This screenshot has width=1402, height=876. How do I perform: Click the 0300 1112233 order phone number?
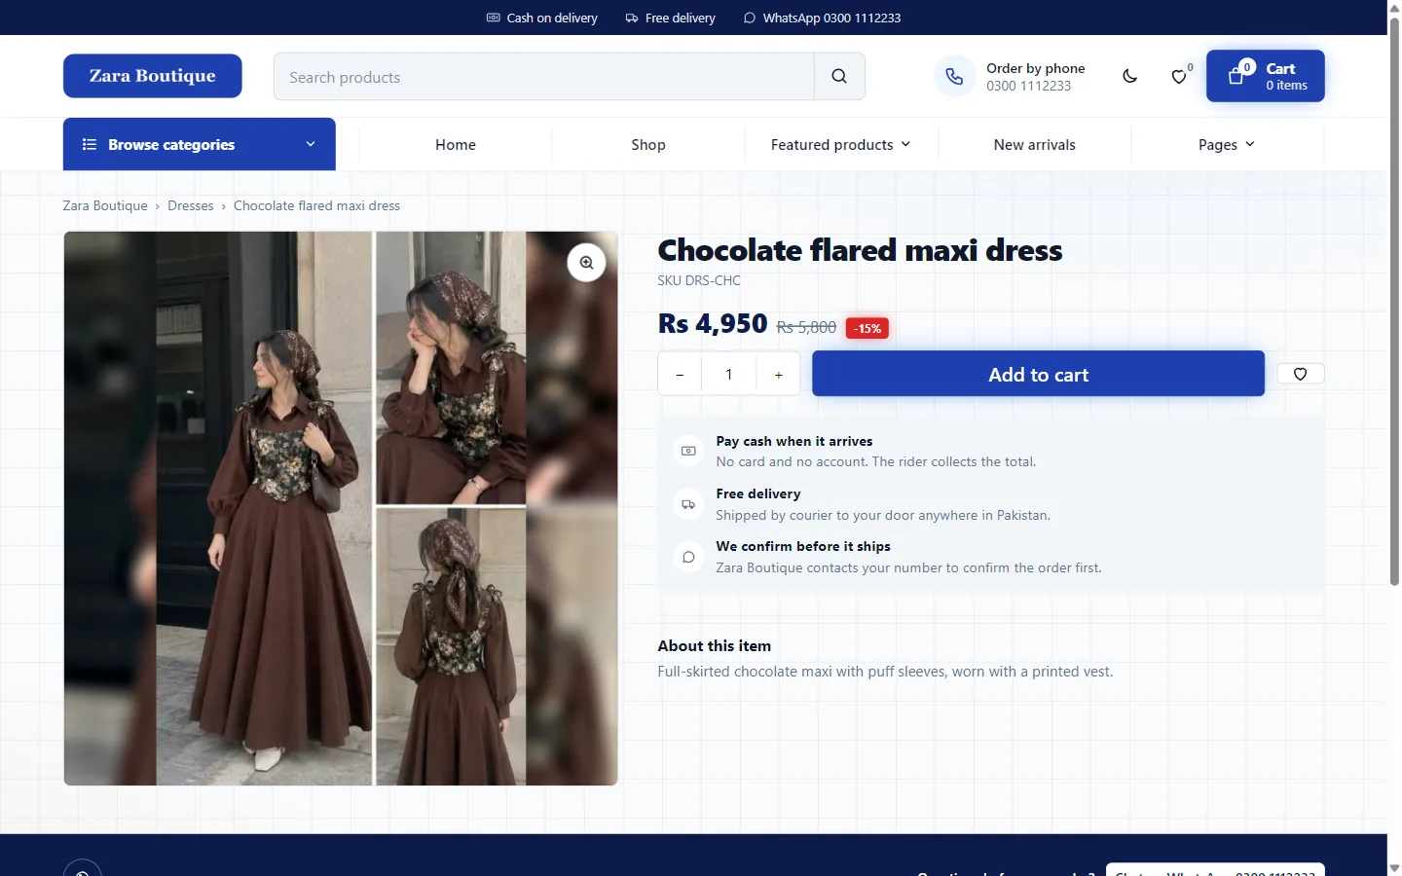[1029, 86]
